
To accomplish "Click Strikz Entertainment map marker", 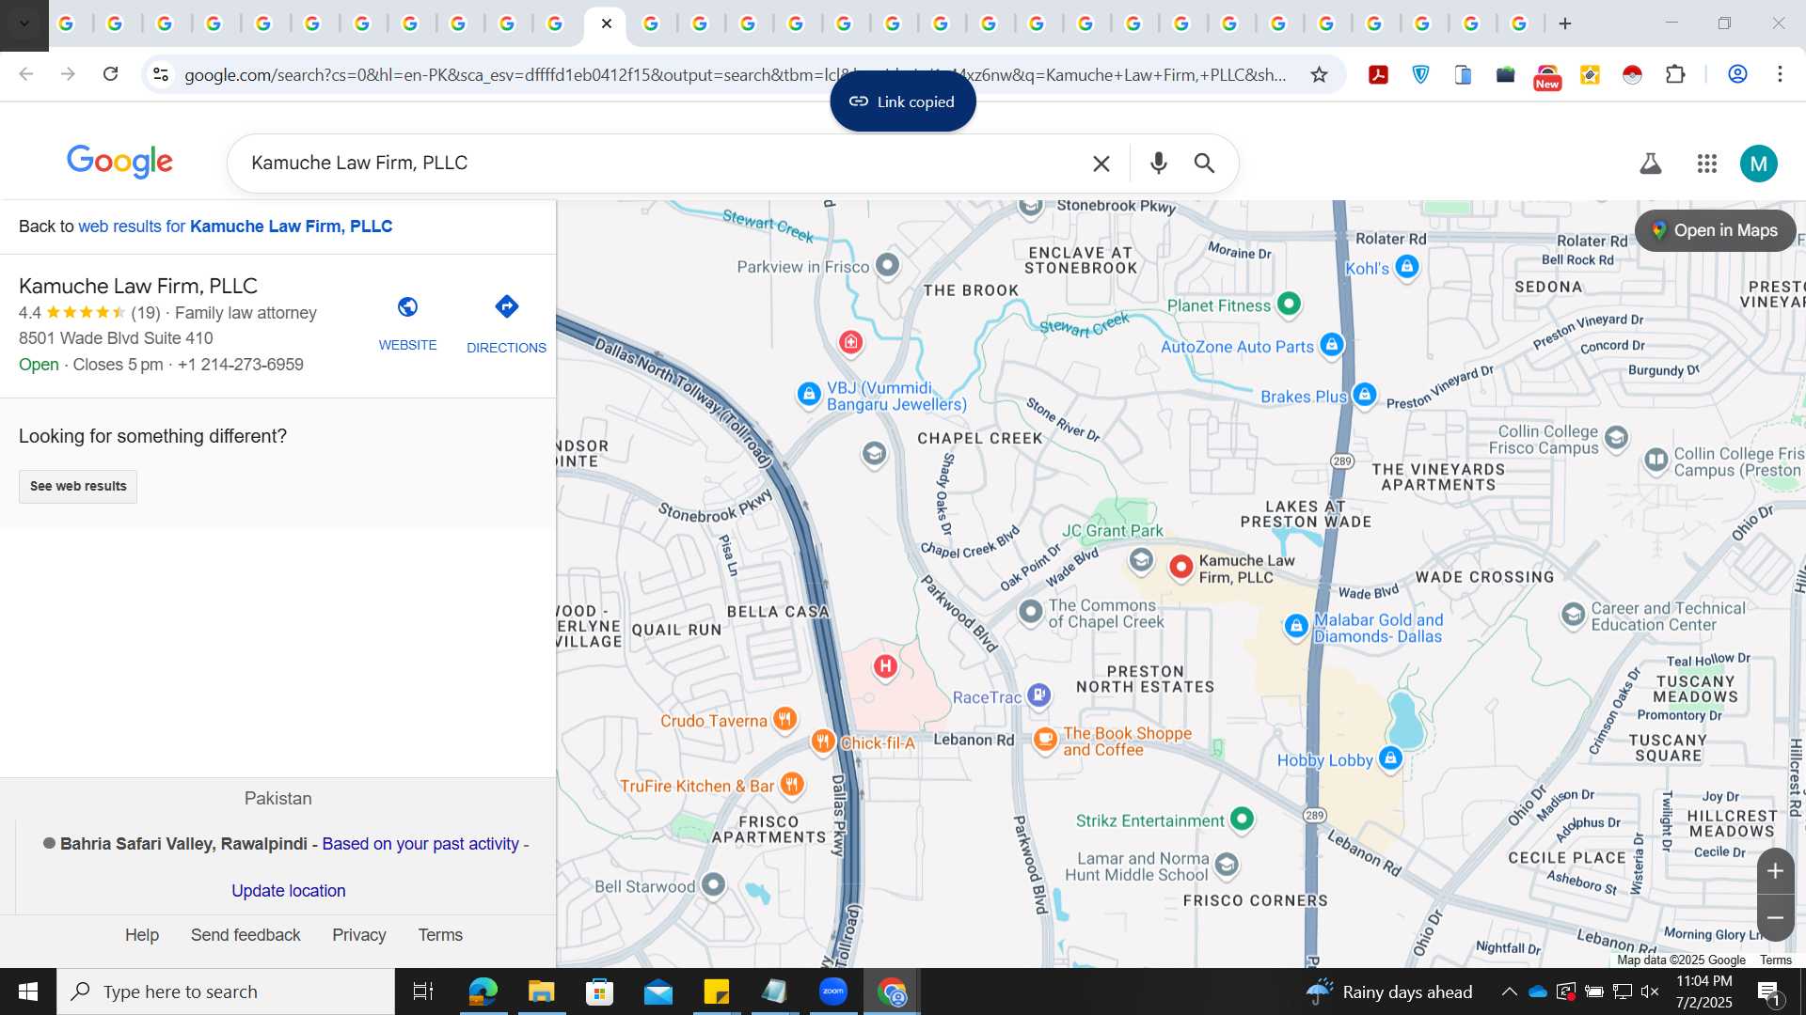I will [x=1242, y=820].
